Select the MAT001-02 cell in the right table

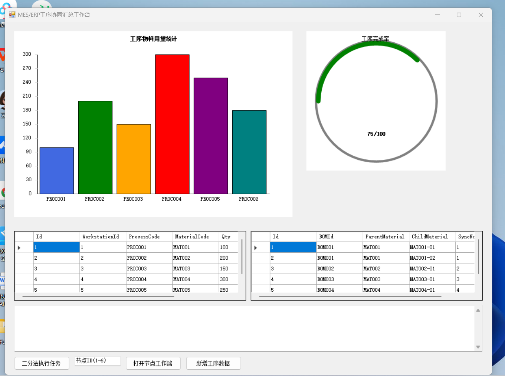click(432, 258)
